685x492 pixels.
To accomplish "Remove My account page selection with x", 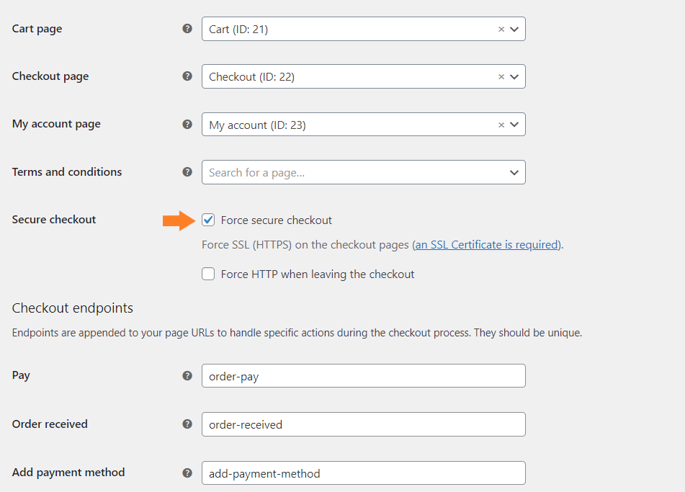I will tap(501, 125).
